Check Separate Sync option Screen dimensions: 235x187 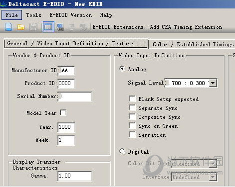click(x=132, y=107)
